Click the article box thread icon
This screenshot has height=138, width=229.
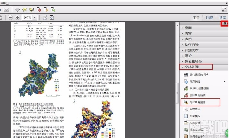(186, 130)
